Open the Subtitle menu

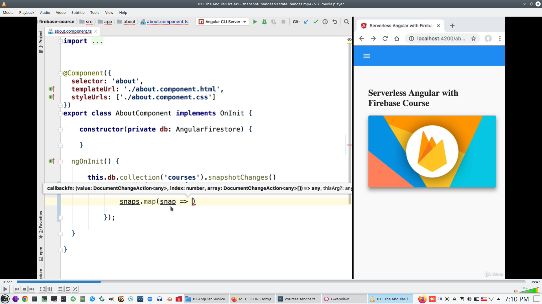pyautogui.click(x=78, y=12)
